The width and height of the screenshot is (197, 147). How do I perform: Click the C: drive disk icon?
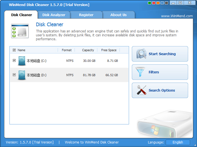point(22,61)
